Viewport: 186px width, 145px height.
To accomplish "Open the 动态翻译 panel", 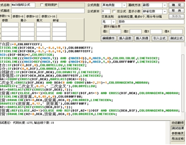I will click(178, 123).
